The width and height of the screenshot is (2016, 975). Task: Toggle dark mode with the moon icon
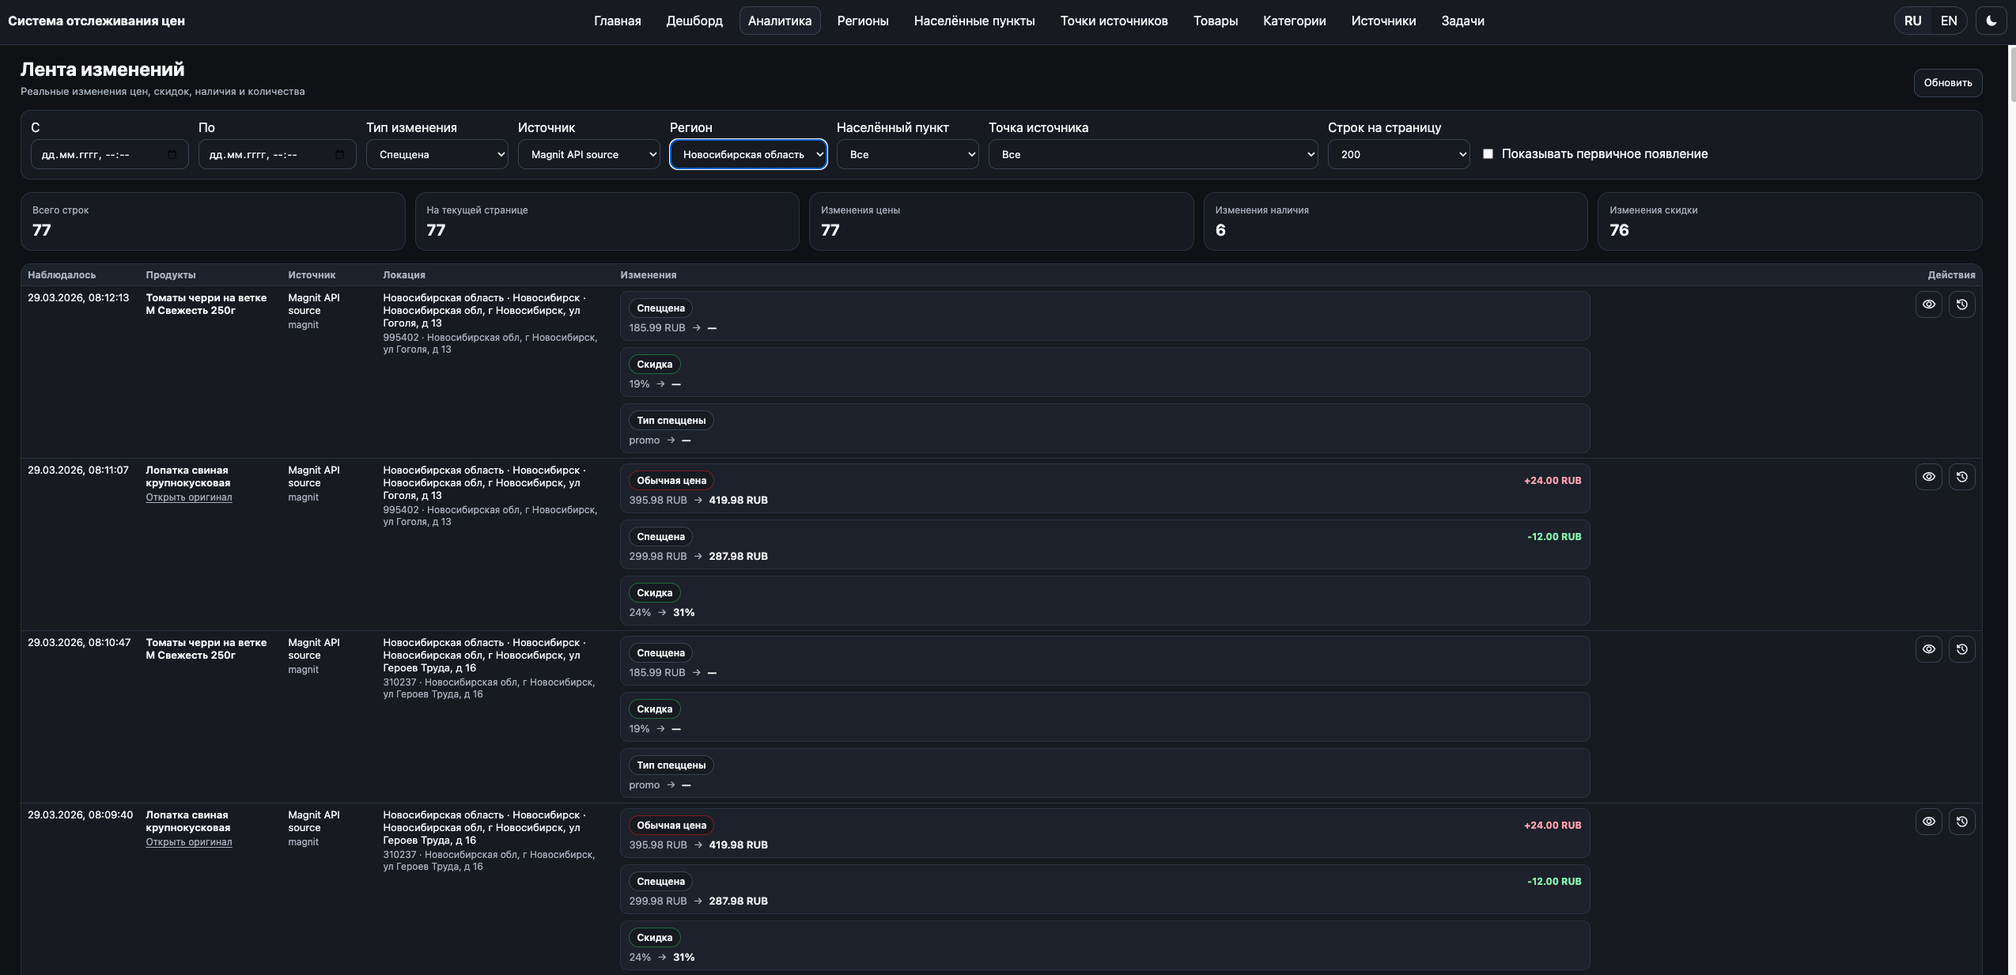click(1991, 21)
